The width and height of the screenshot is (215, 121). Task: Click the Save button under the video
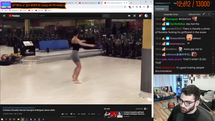92,114
